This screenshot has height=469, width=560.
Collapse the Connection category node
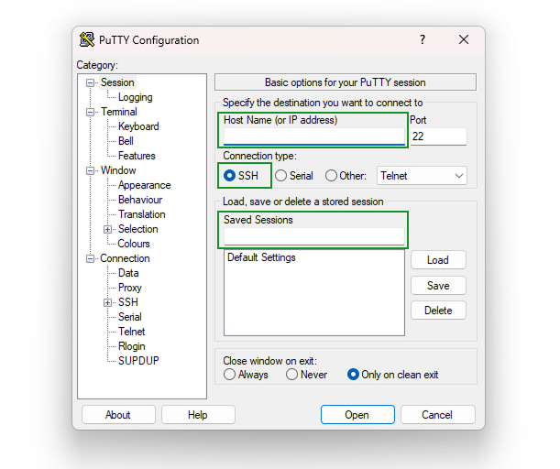[x=91, y=258]
